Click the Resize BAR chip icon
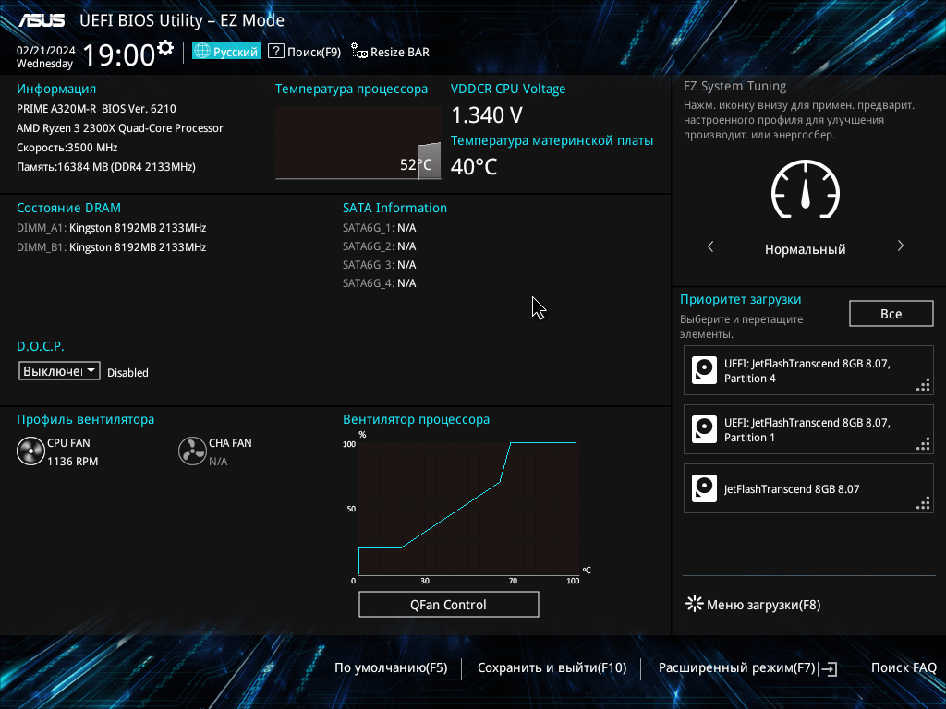 coord(359,52)
